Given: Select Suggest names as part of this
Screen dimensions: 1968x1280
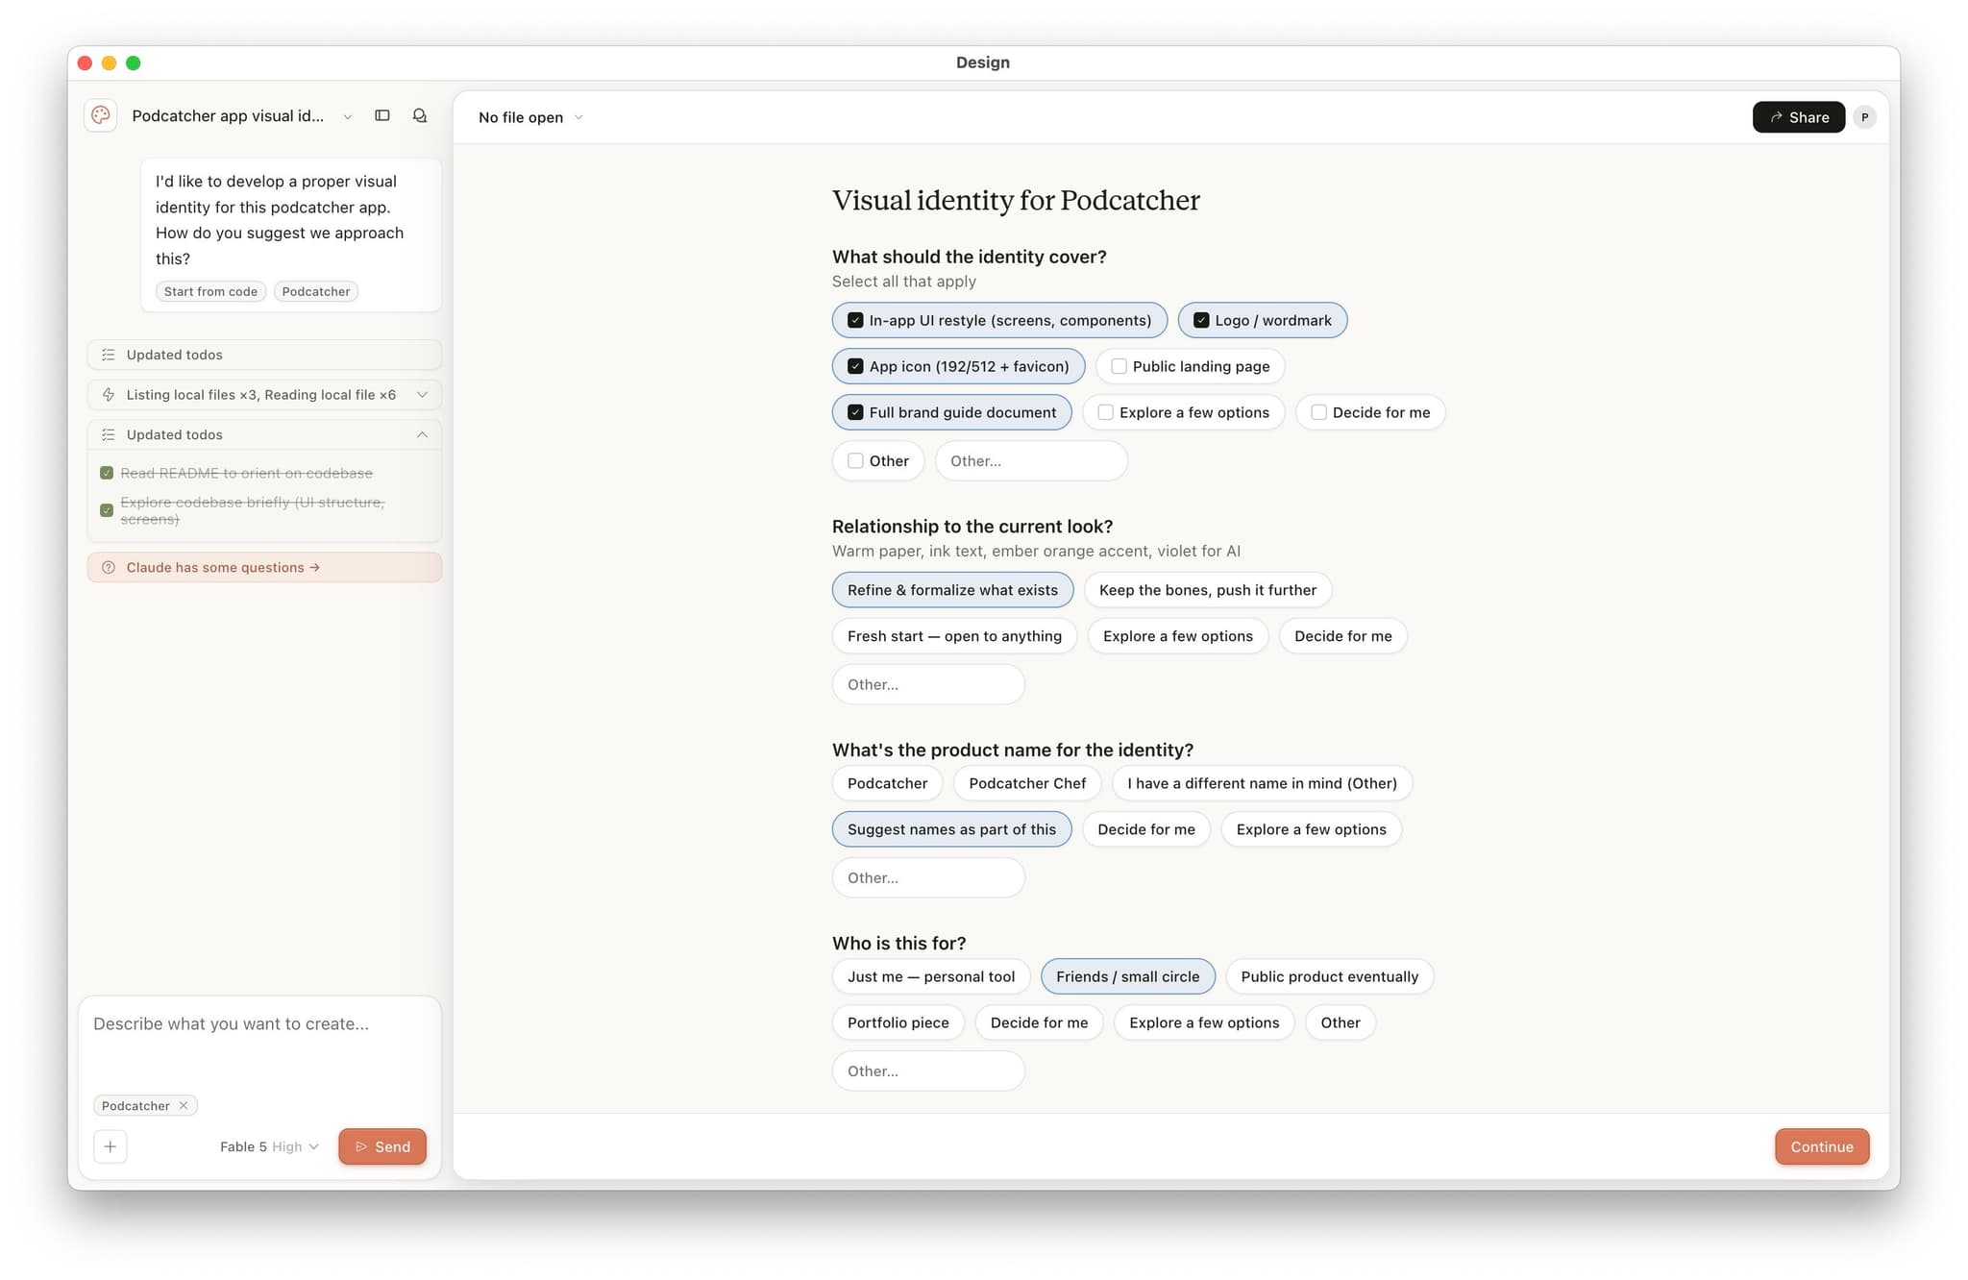Looking at the screenshot, I should pos(951,830).
